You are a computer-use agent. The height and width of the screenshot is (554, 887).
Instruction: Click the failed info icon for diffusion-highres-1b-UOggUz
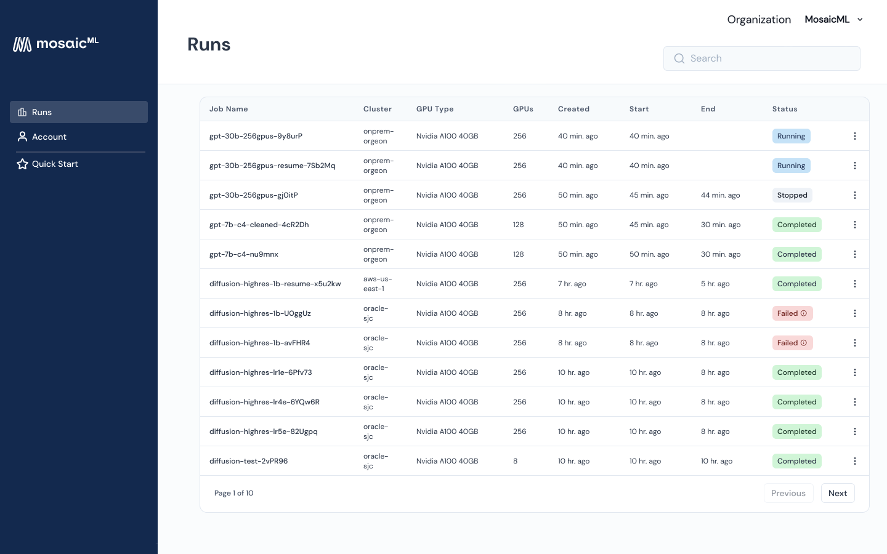tap(804, 313)
